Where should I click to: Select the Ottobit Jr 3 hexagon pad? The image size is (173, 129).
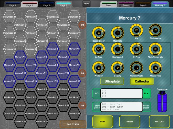[x=63, y=89]
